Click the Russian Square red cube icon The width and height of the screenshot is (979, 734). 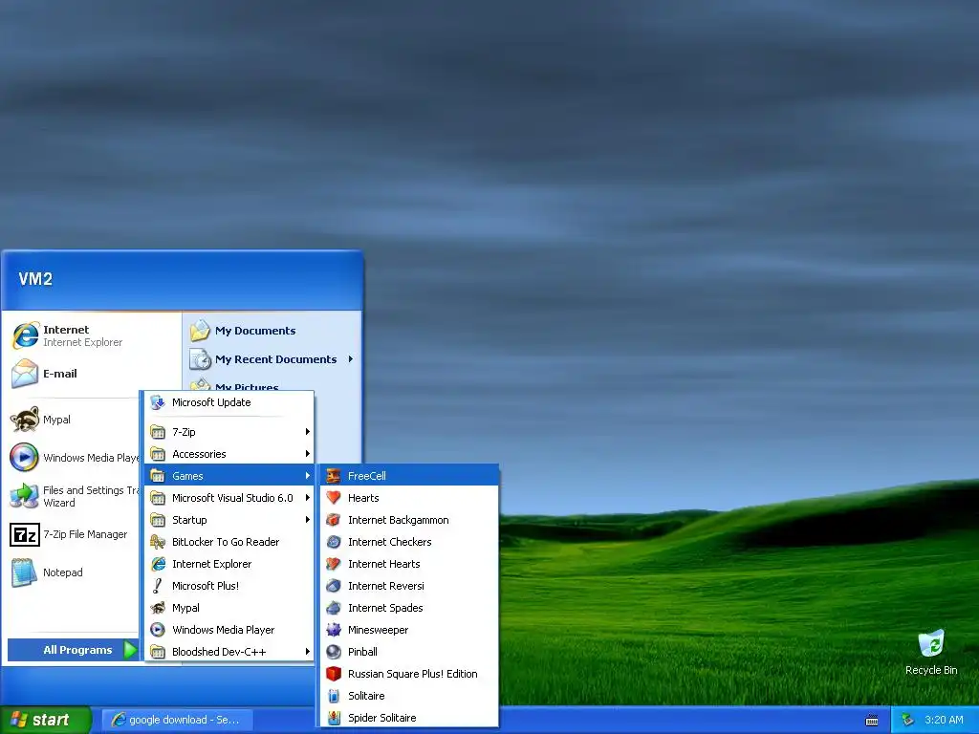[334, 674]
